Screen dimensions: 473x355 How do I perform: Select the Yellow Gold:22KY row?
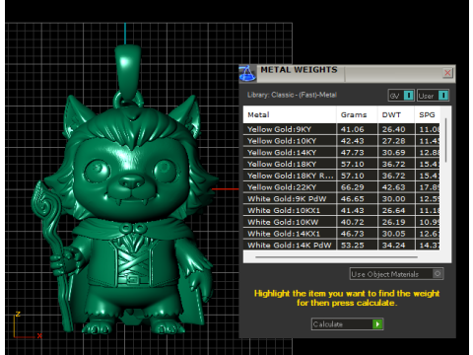tap(341, 187)
